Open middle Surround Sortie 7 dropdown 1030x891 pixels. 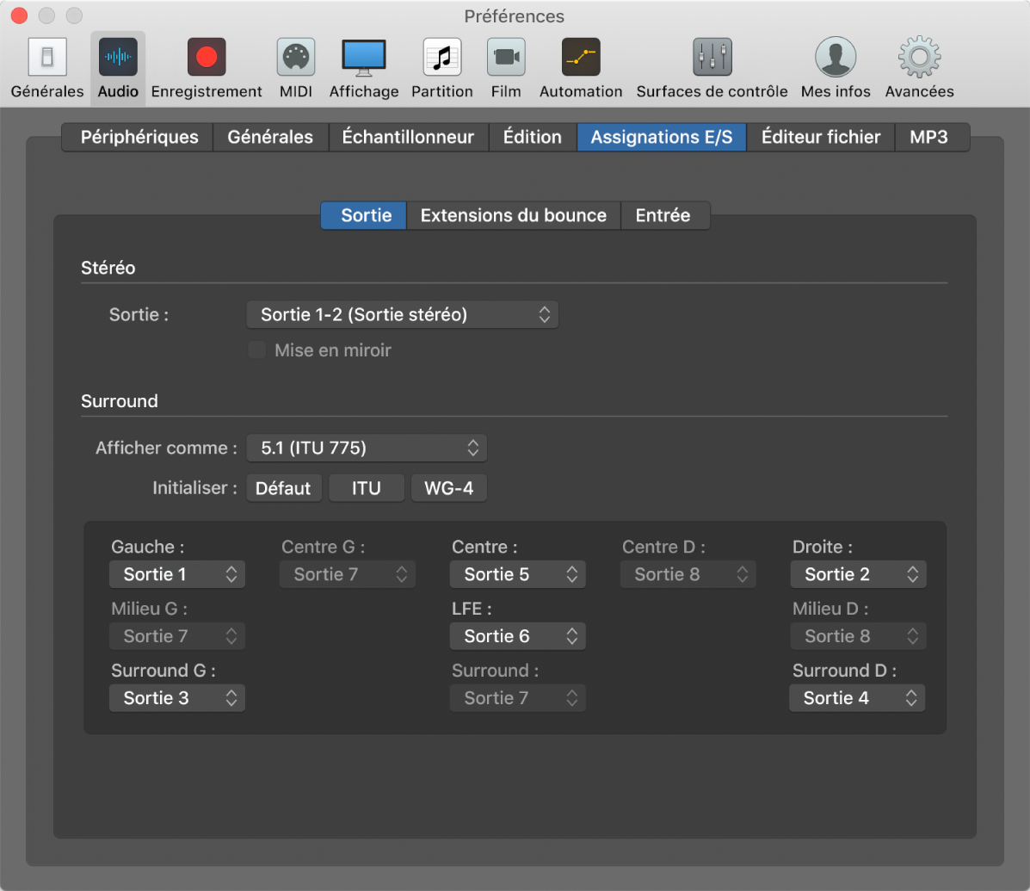[518, 698]
